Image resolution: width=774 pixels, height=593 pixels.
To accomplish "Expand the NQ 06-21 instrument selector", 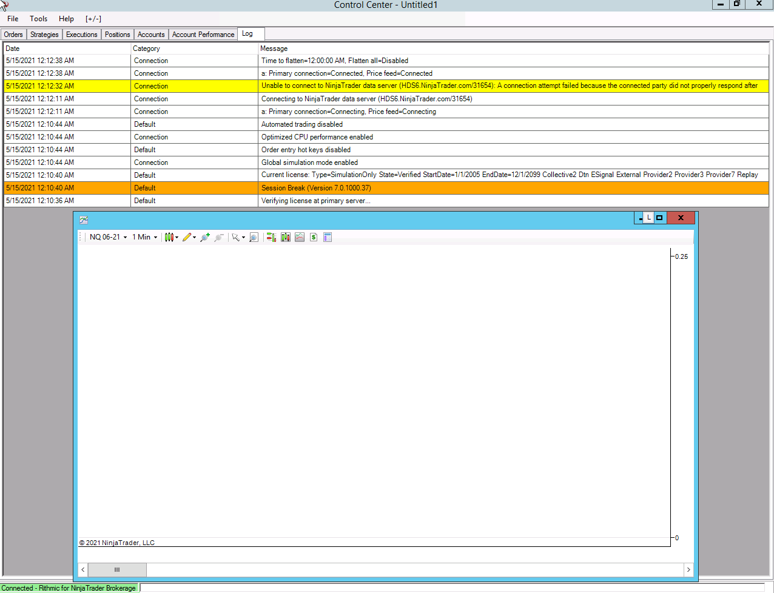I will pyautogui.click(x=109, y=237).
